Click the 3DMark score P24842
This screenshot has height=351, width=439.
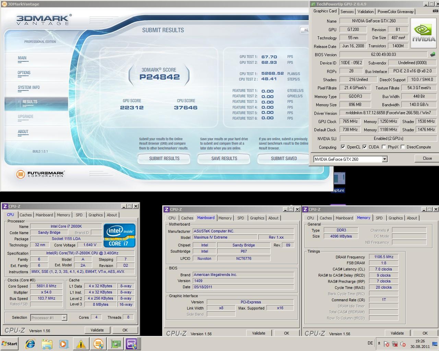pyautogui.click(x=159, y=77)
